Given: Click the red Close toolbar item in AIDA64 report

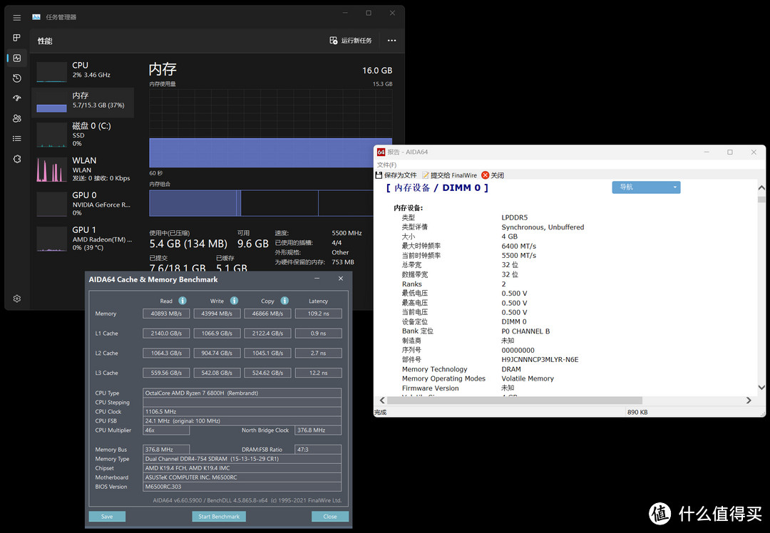Looking at the screenshot, I should pos(493,175).
